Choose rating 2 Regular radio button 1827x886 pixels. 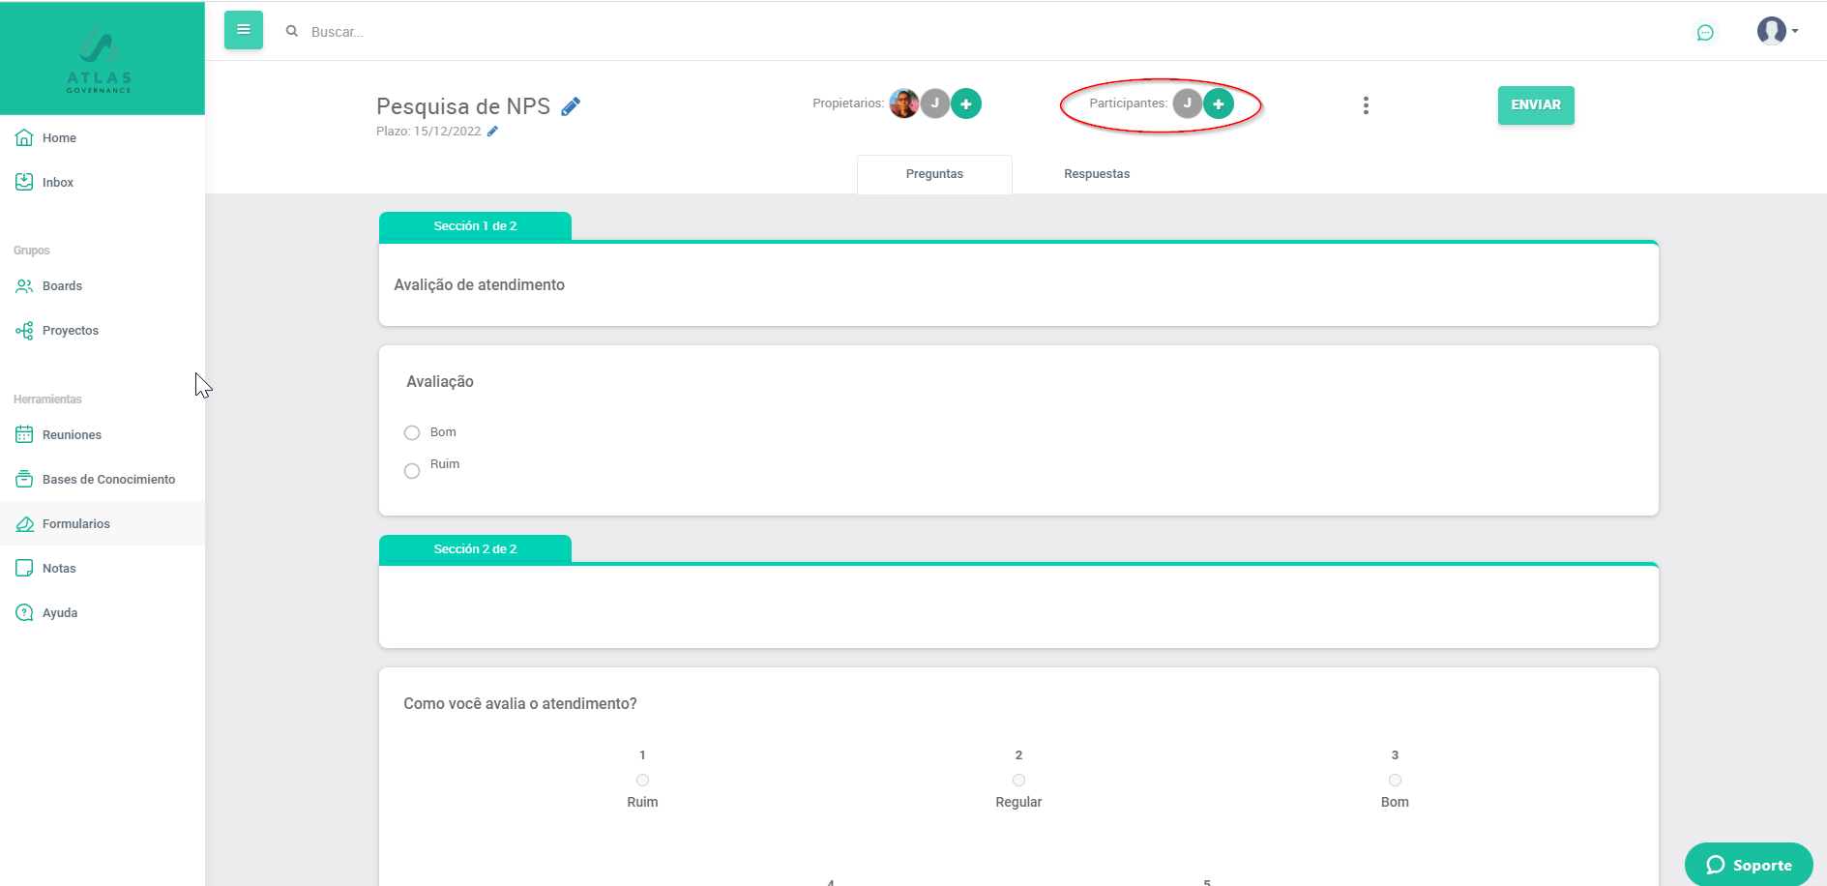coord(1018,780)
